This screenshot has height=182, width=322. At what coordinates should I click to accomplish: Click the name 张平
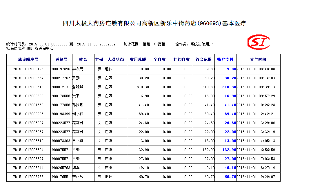(x=76, y=96)
